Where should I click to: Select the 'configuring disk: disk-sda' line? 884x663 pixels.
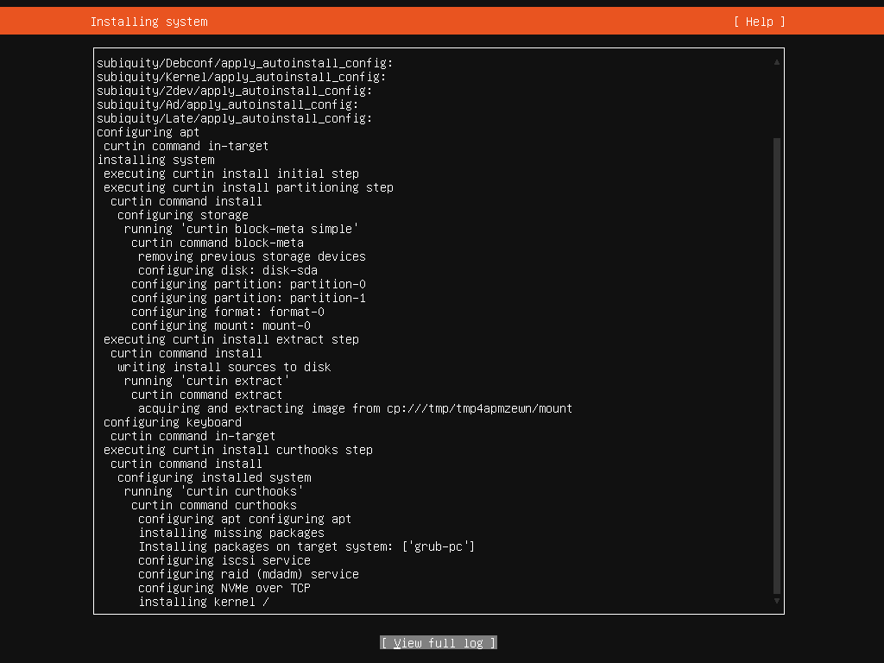point(227,270)
